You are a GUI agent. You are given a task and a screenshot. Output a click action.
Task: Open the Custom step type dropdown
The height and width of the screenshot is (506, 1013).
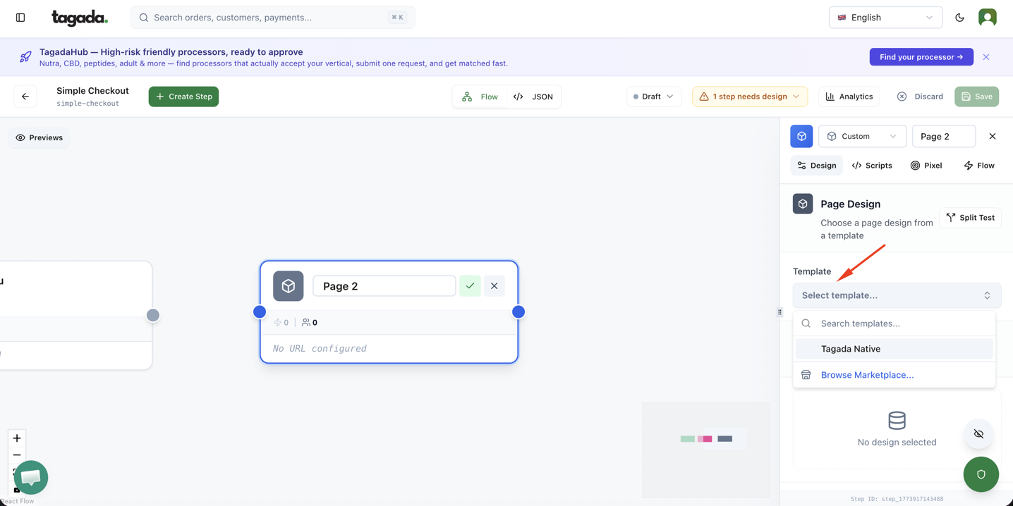(x=862, y=137)
